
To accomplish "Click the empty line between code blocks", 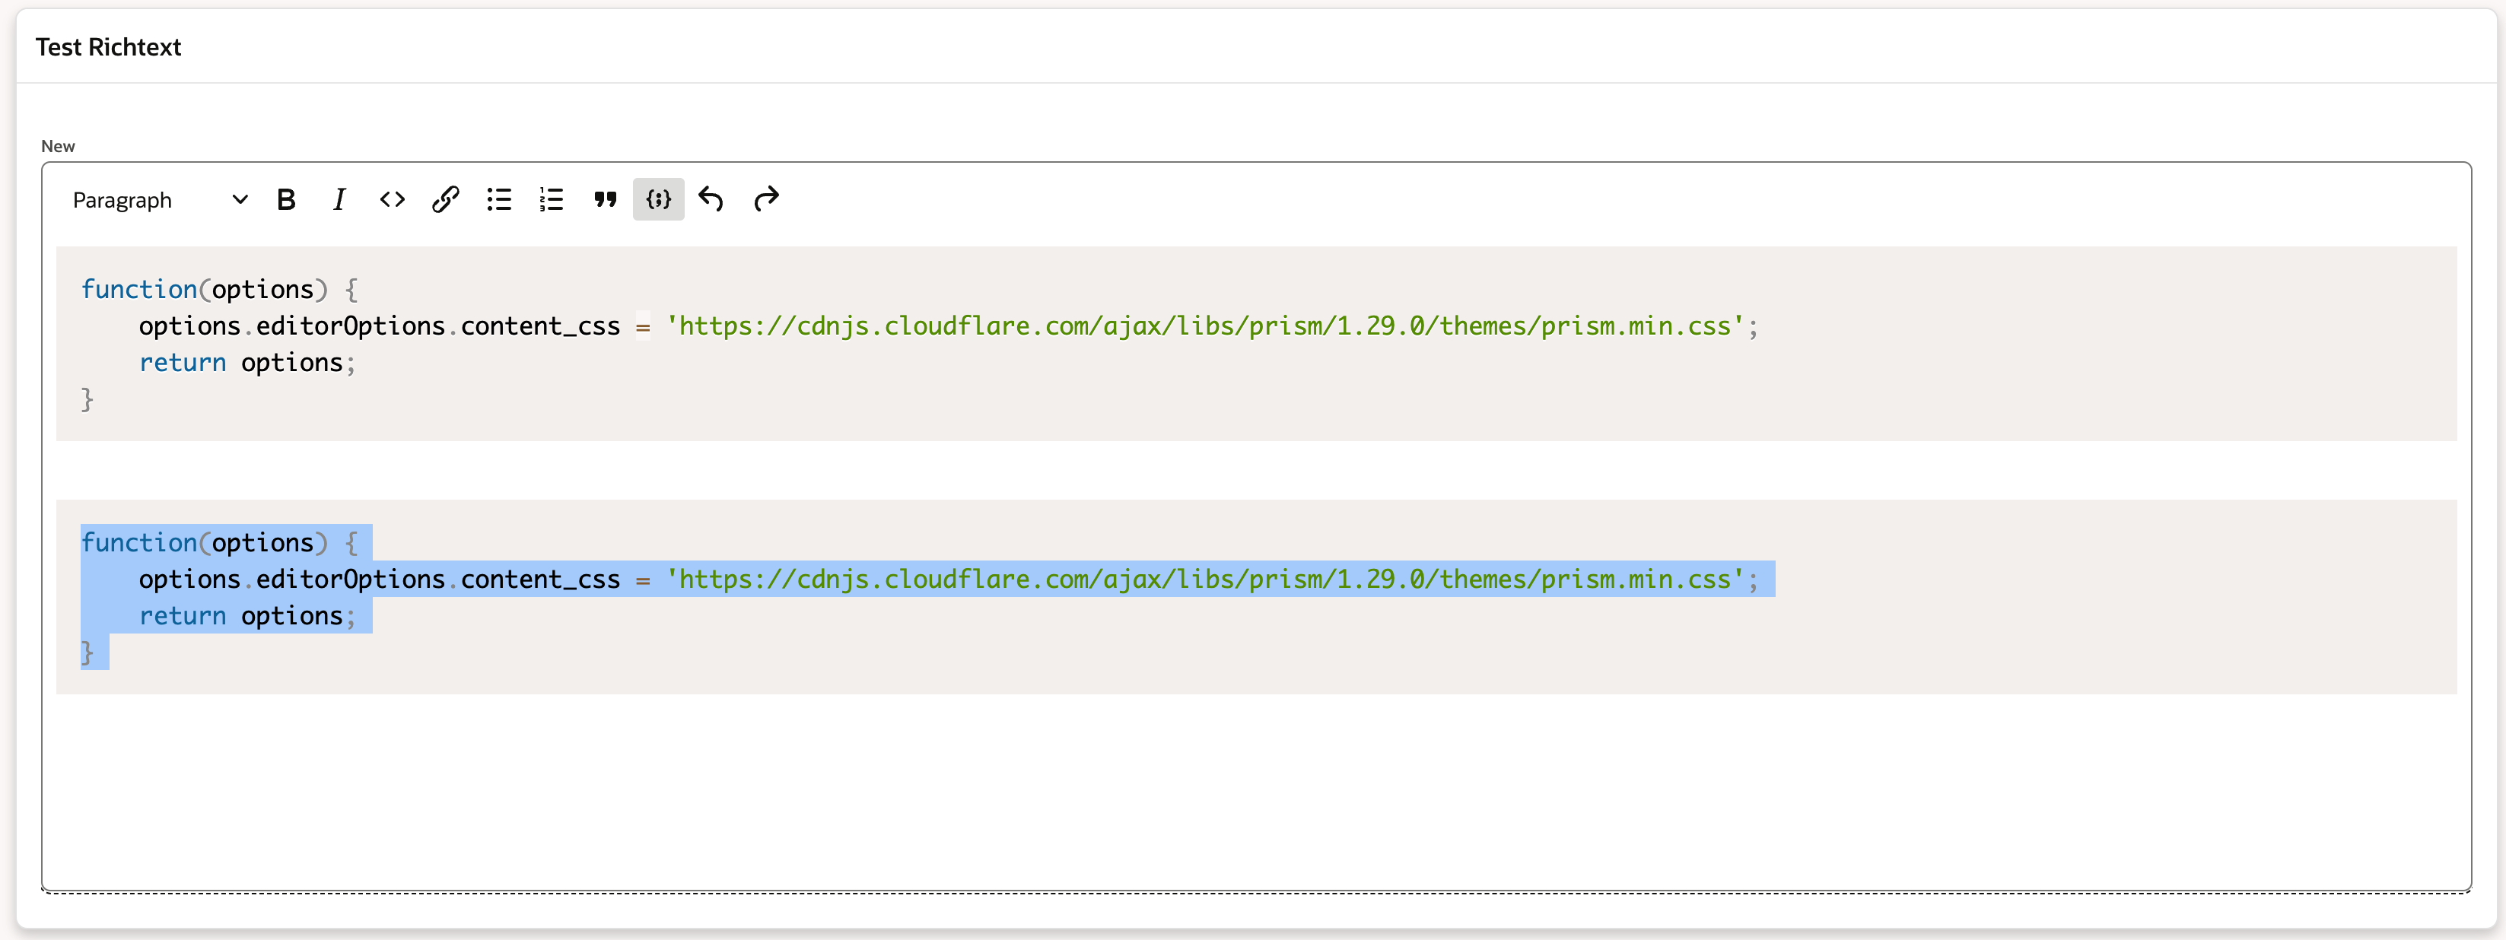I will coord(1255,471).
